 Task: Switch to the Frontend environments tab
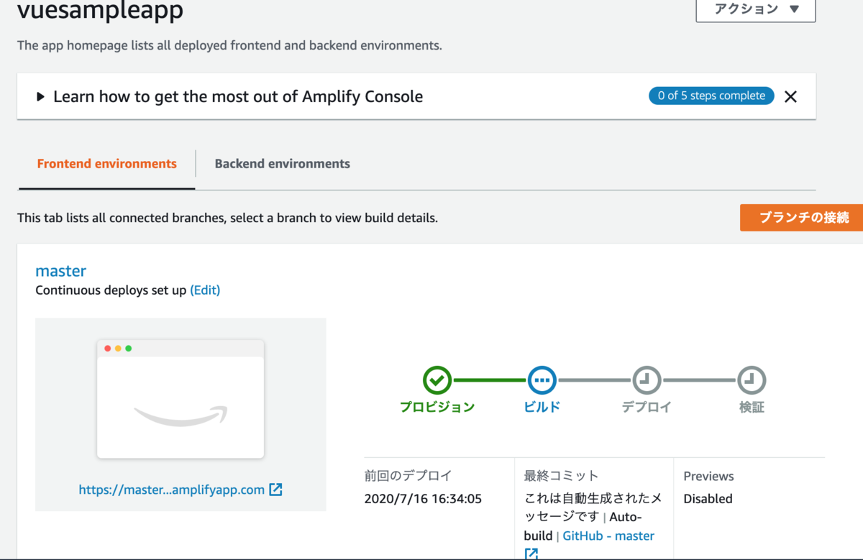(x=106, y=164)
